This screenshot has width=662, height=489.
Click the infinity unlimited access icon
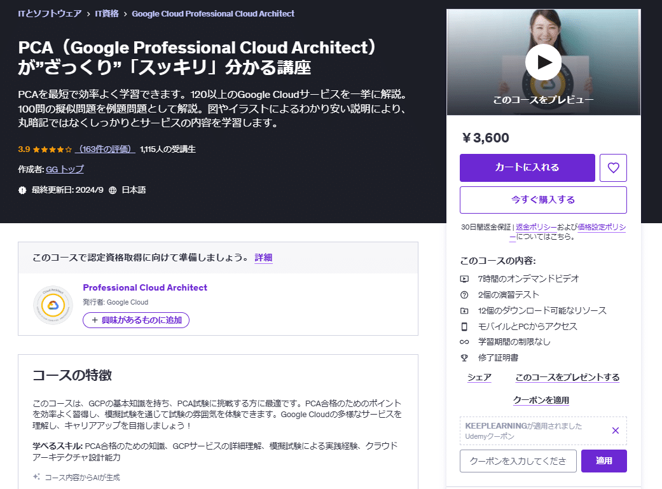click(464, 342)
